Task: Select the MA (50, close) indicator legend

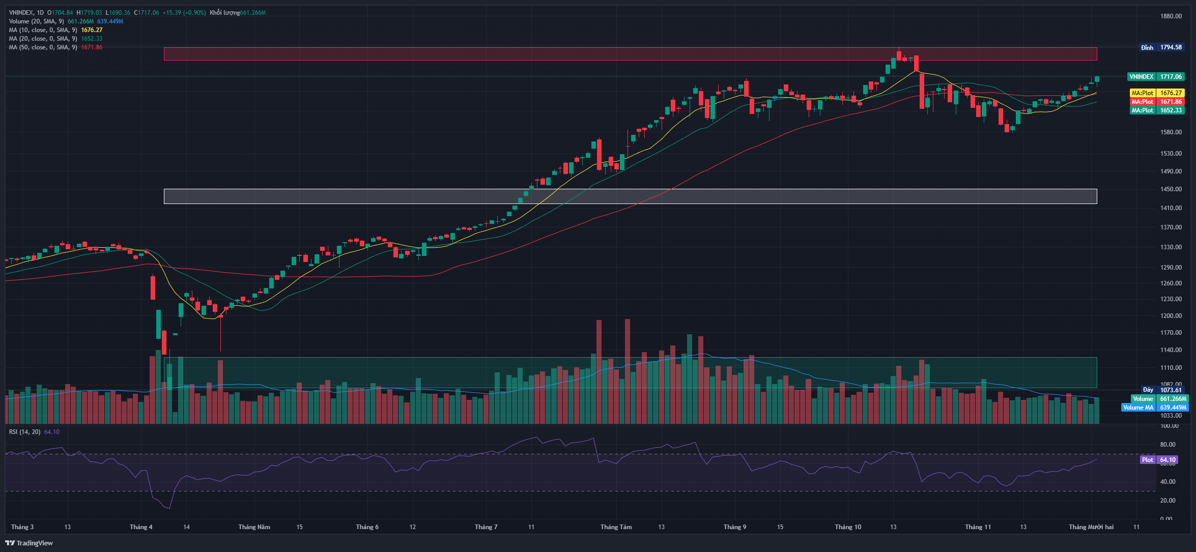Action: pos(43,47)
